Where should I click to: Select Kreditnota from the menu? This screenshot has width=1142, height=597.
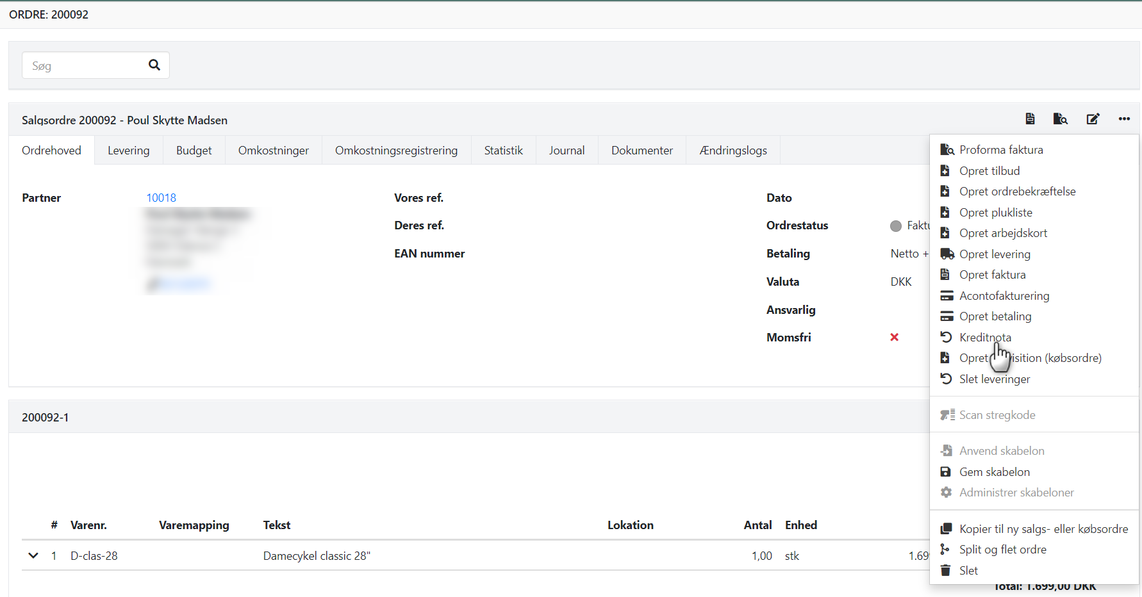[x=985, y=337]
